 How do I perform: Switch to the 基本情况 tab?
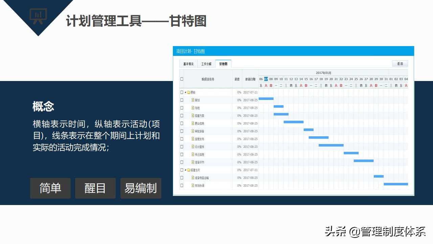coord(188,64)
